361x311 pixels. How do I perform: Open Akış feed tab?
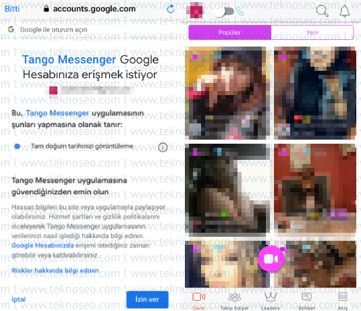click(x=343, y=301)
